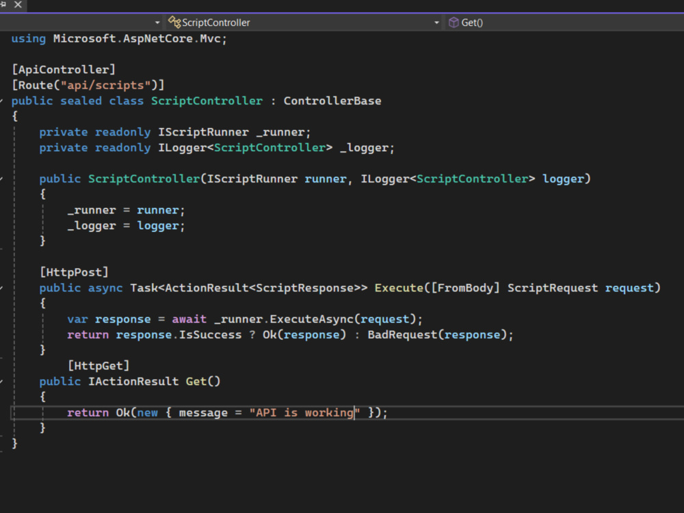Click the "async" keyword
684x513 pixels.
105,288
